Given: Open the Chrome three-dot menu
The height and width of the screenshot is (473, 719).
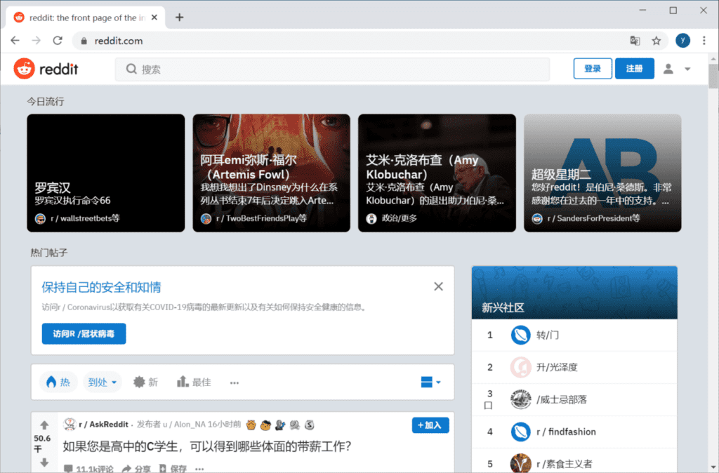Looking at the screenshot, I should coord(704,41).
